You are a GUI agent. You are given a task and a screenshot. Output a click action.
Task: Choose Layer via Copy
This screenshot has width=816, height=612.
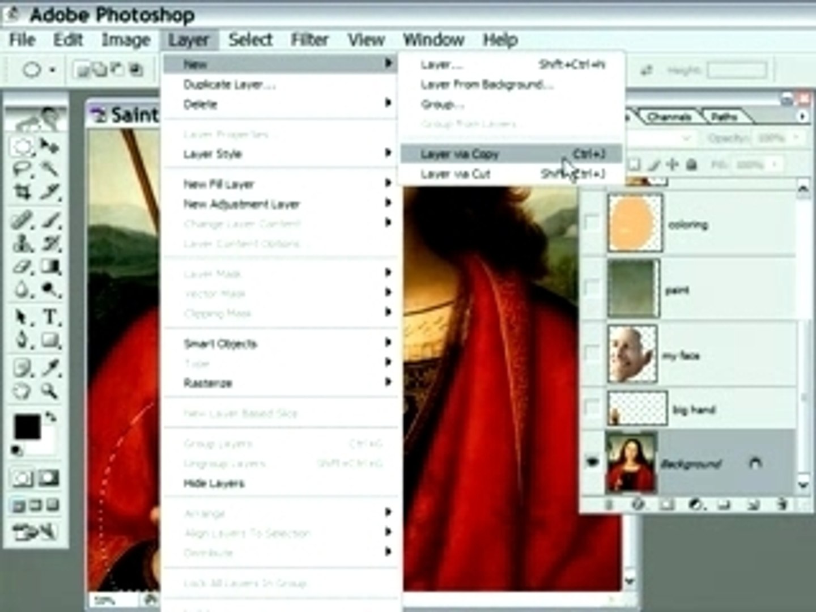point(511,154)
